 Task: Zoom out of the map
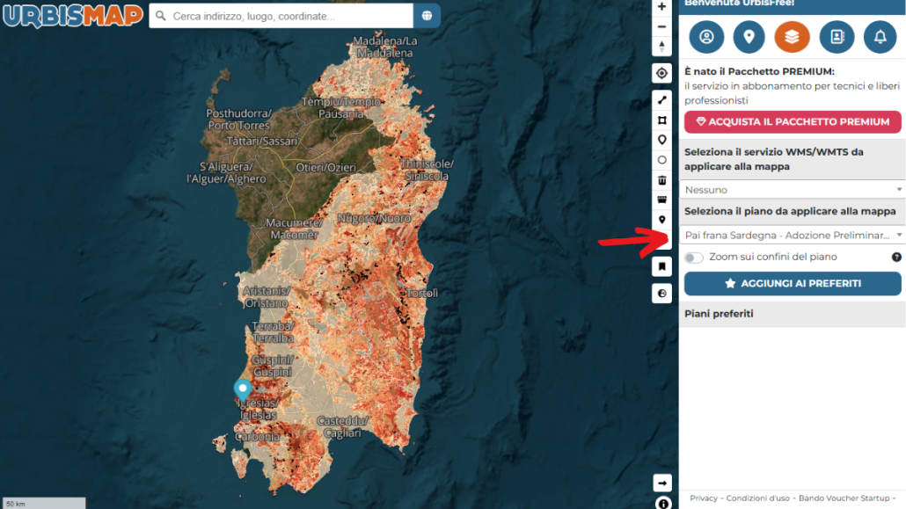[x=661, y=26]
